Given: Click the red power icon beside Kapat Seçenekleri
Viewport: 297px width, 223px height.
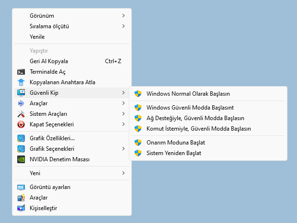Looking at the screenshot, I should pyautogui.click(x=21, y=124).
